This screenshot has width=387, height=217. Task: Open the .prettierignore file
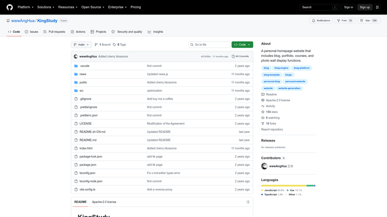(88, 107)
